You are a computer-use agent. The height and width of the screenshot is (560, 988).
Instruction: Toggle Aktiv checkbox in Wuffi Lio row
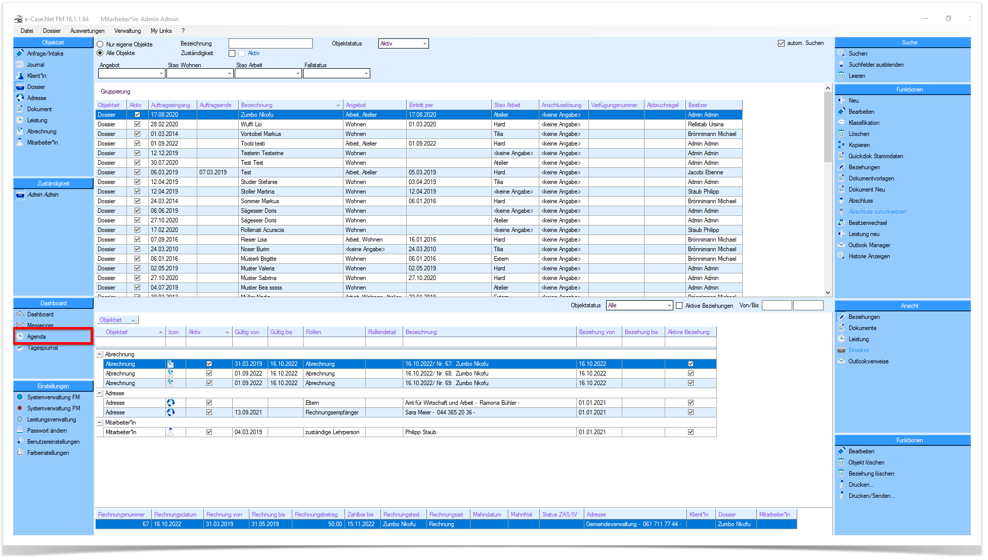tap(137, 124)
